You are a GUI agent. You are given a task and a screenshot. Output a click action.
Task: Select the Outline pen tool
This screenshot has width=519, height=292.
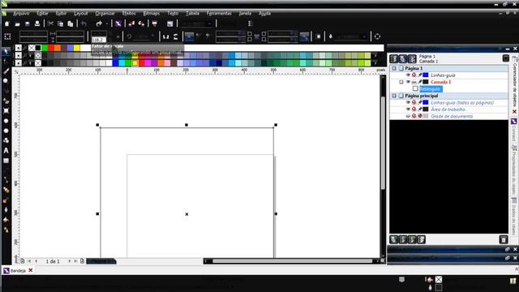(x=6, y=210)
